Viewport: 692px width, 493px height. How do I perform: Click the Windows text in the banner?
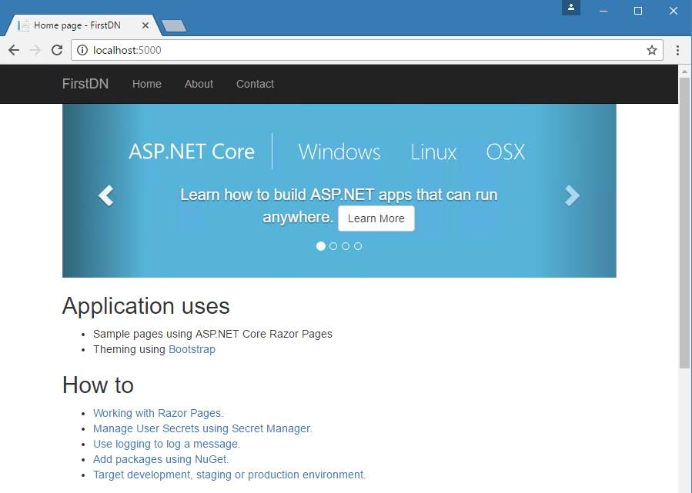[x=339, y=152]
